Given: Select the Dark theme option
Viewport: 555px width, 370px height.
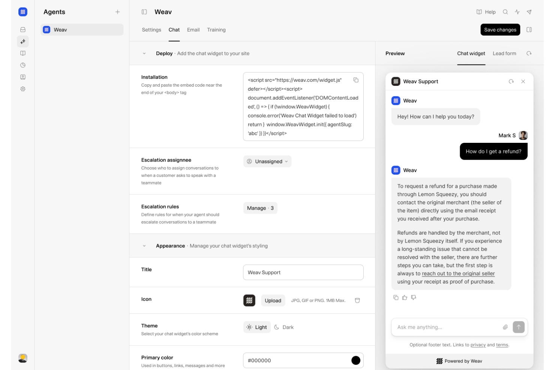Looking at the screenshot, I should coord(284,327).
